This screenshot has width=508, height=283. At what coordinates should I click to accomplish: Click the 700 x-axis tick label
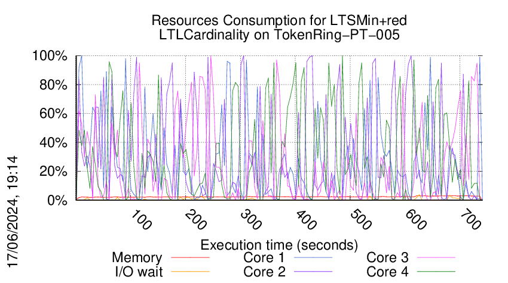(x=470, y=220)
